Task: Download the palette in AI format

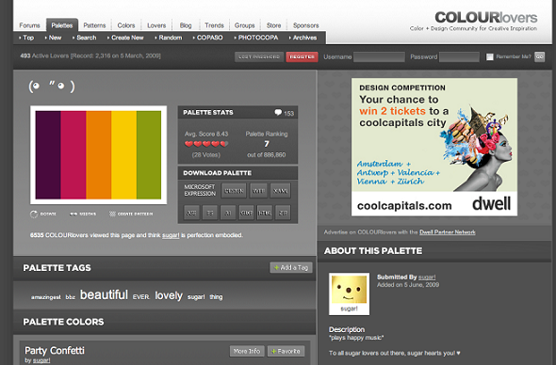Action: [x=228, y=213]
